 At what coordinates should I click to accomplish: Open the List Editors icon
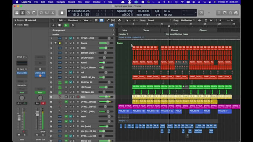point(219,13)
